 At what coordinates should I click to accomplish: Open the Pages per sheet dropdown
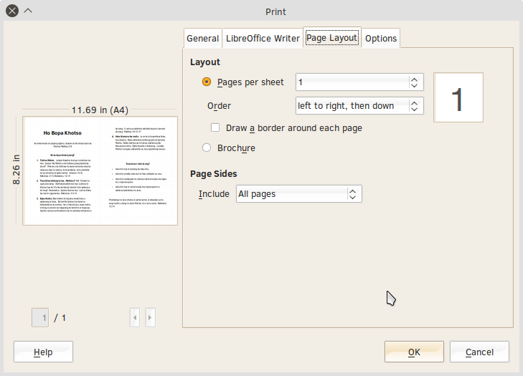click(x=359, y=82)
